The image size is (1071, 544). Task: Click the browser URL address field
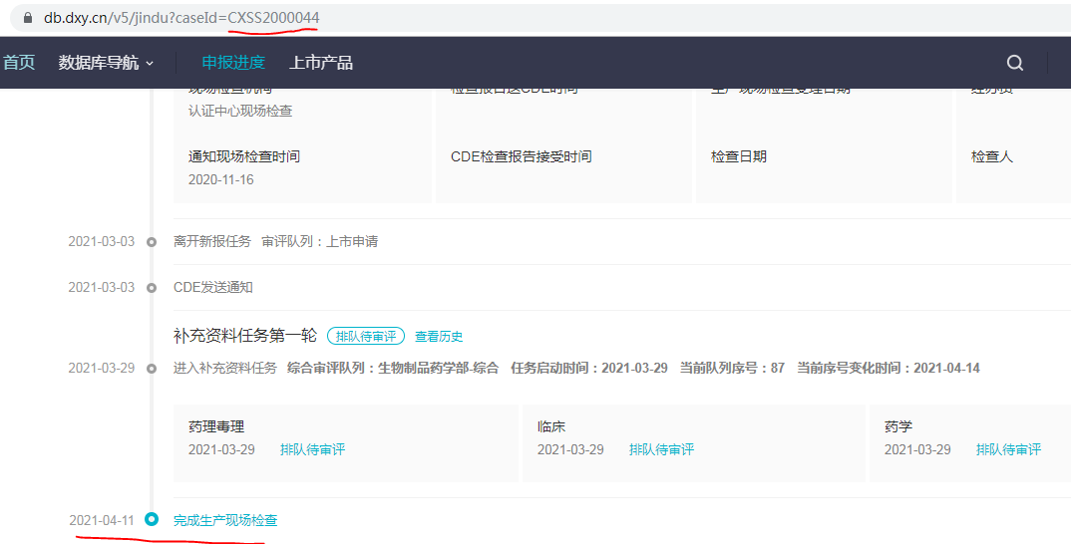[x=499, y=18]
